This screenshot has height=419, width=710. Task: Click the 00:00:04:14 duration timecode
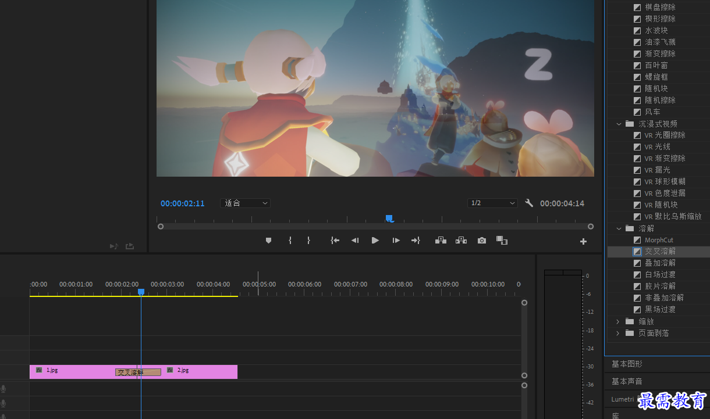point(562,203)
